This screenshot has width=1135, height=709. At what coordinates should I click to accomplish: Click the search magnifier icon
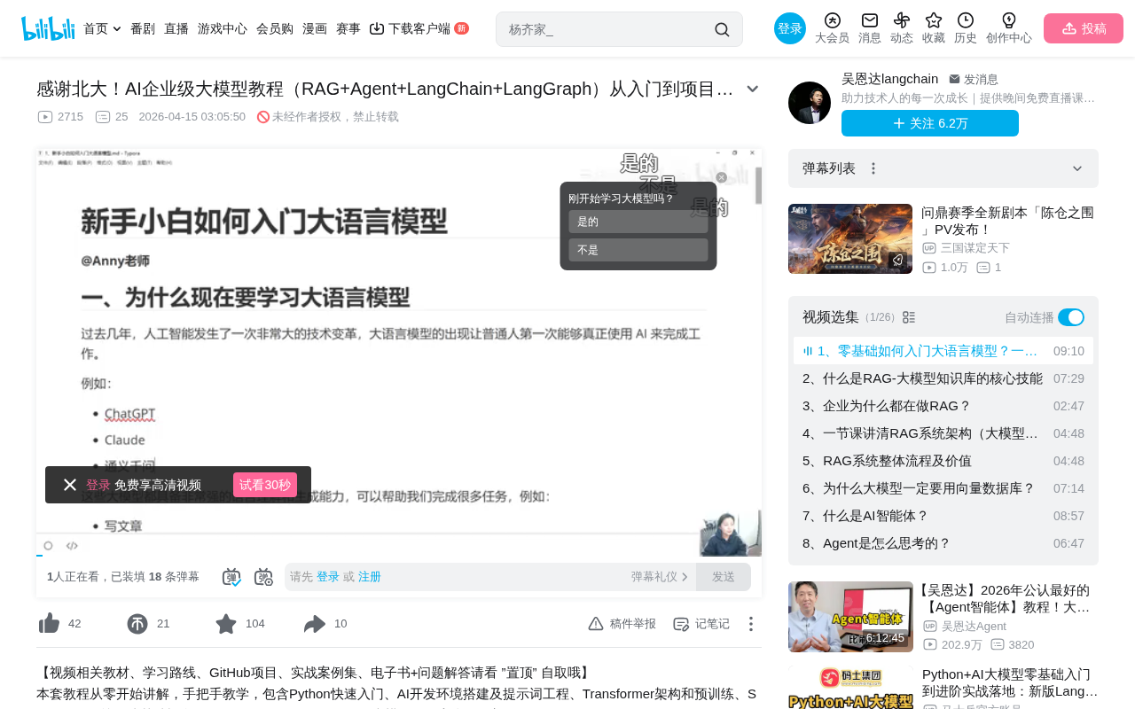722,29
